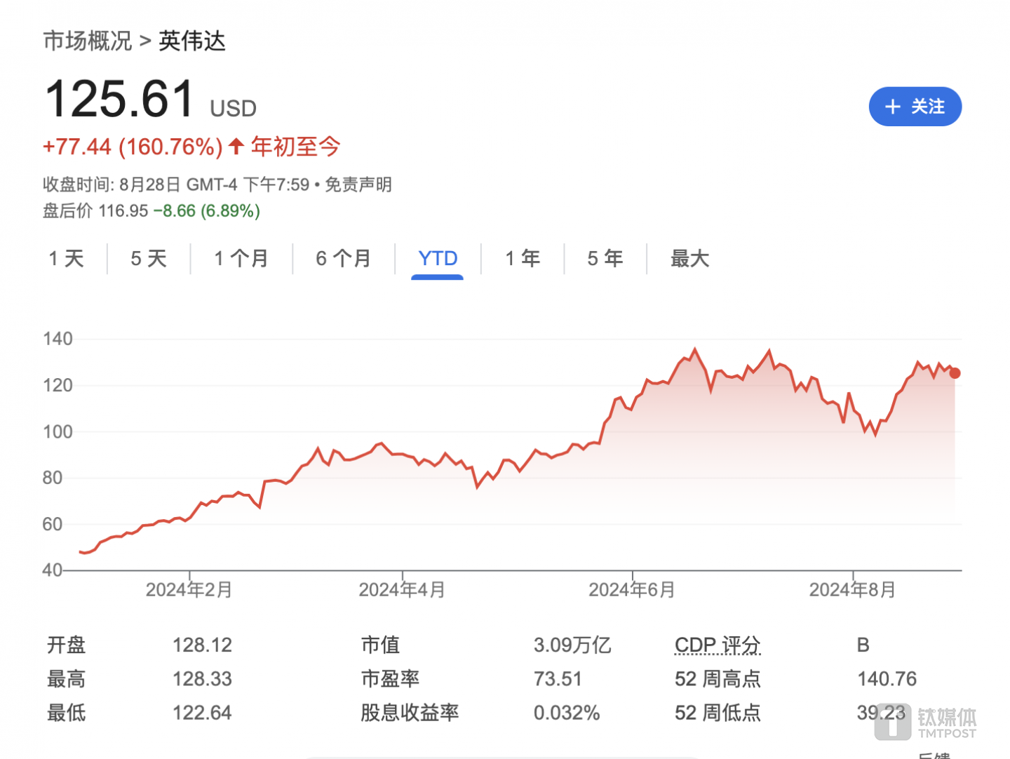Click the 2024年6月 axis label
The height and width of the screenshot is (759, 1010).
tap(631, 590)
